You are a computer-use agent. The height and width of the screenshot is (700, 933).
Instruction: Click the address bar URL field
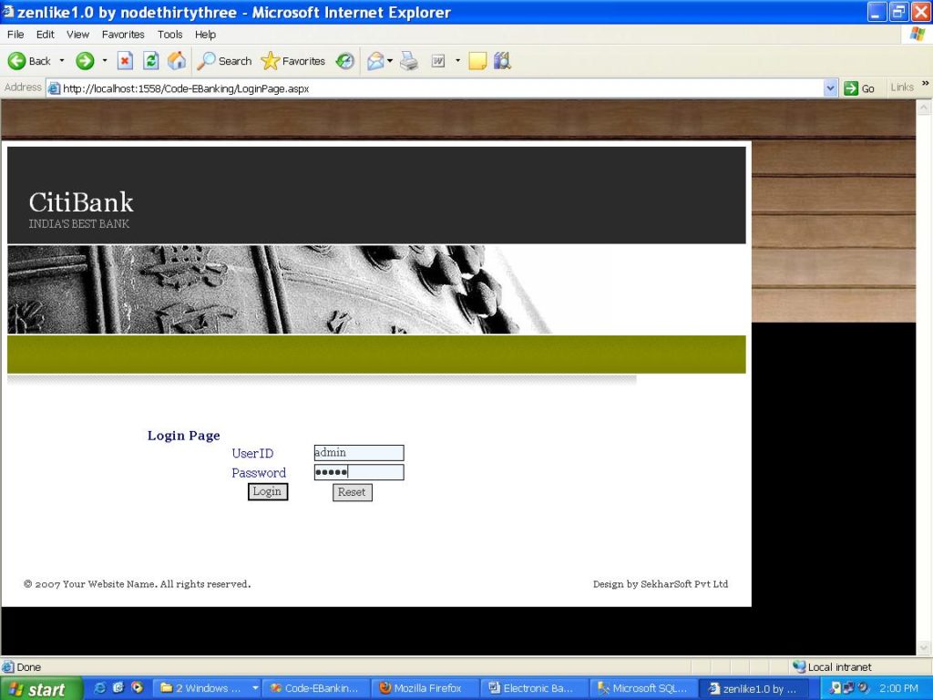click(440, 88)
